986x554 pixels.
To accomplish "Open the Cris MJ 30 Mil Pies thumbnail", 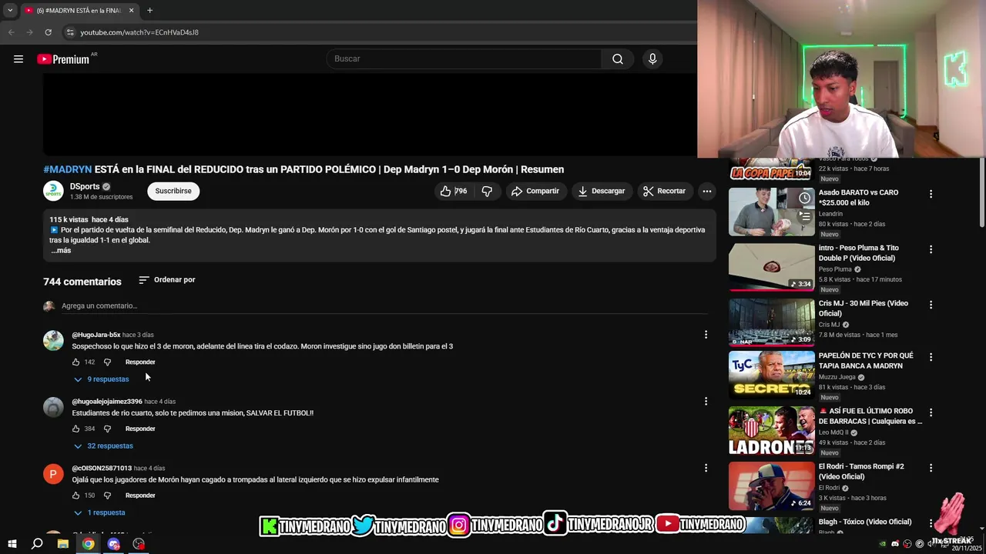I will coord(771,322).
